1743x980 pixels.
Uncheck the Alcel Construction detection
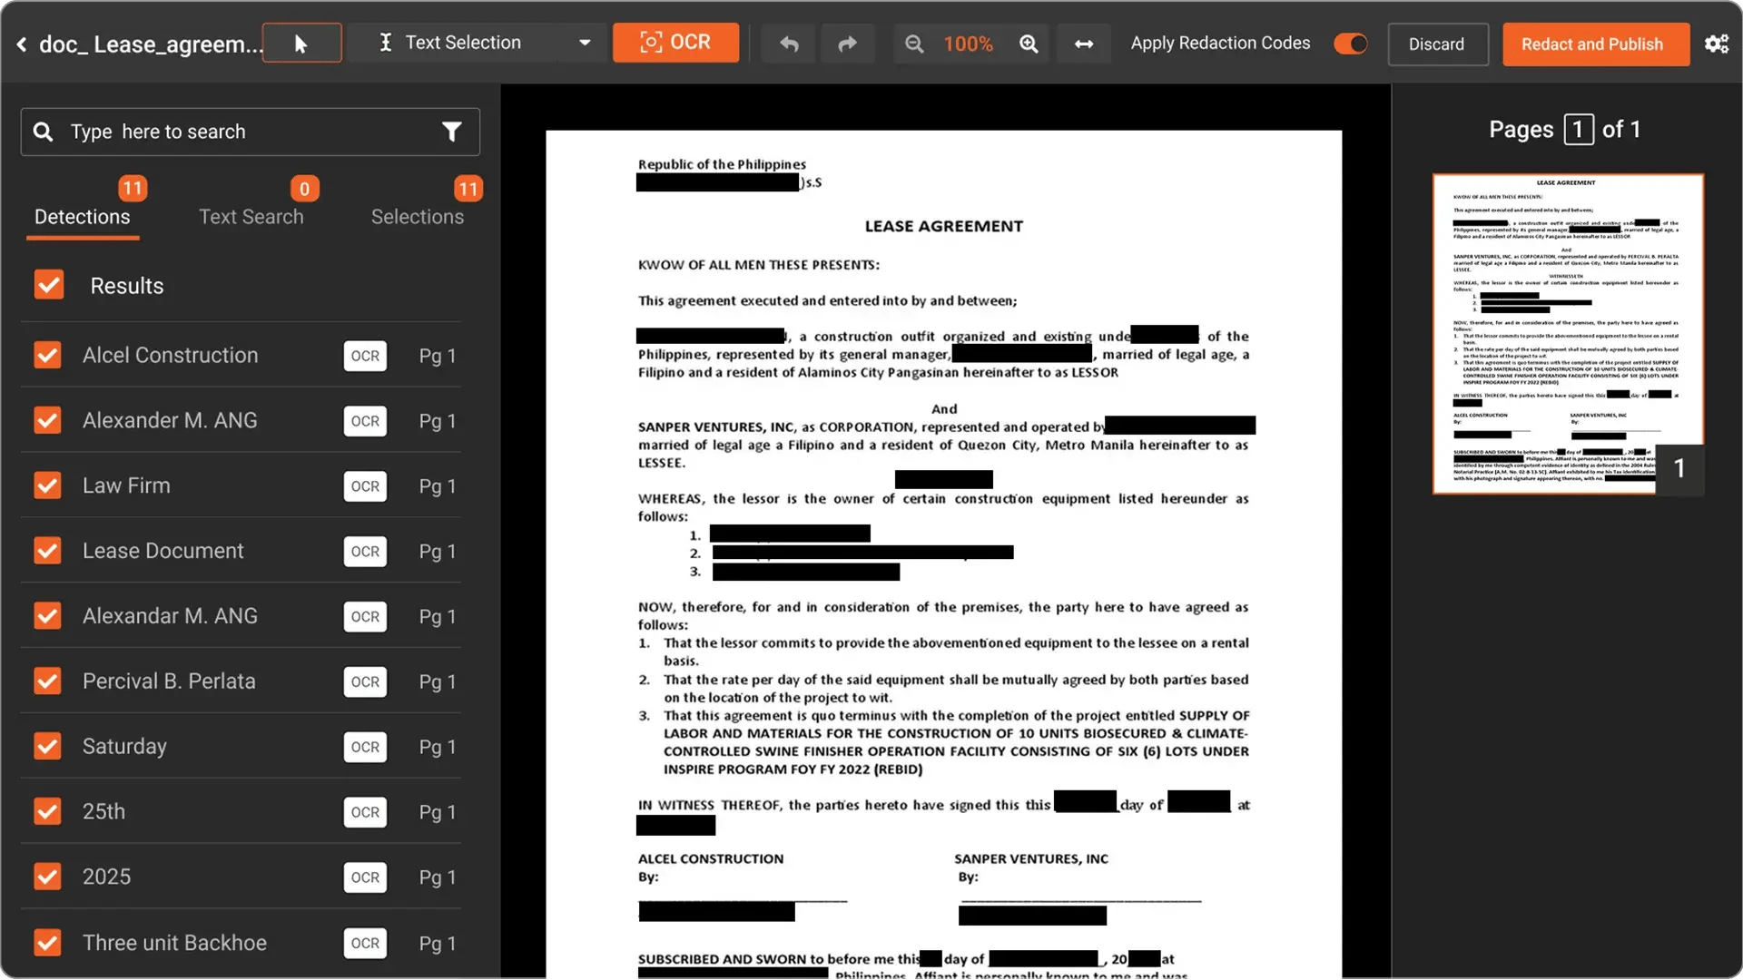[x=48, y=355]
